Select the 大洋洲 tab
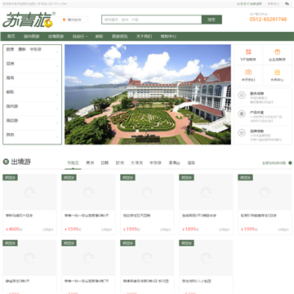The image size is (294, 294). pyautogui.click(x=136, y=163)
